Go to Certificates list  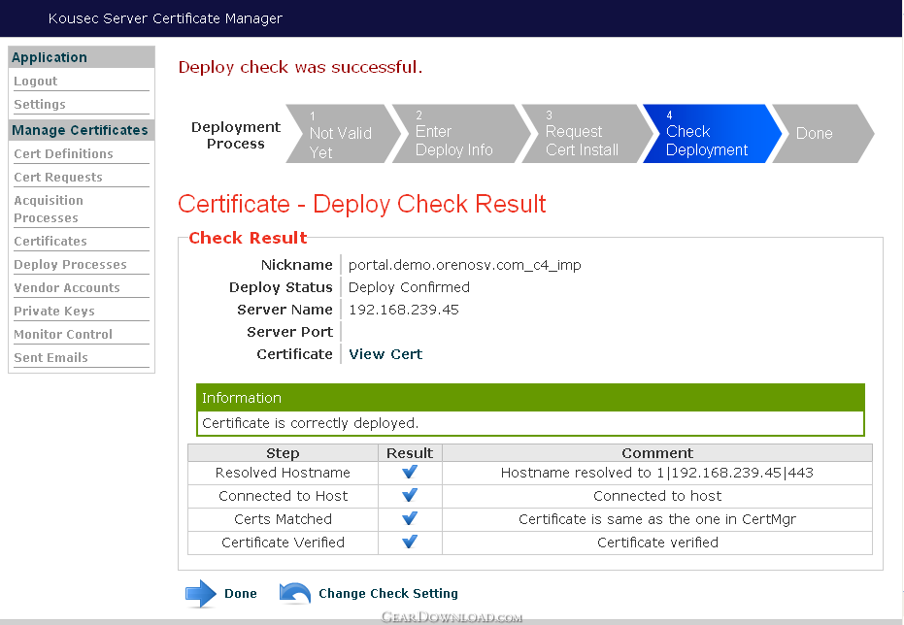pos(50,241)
